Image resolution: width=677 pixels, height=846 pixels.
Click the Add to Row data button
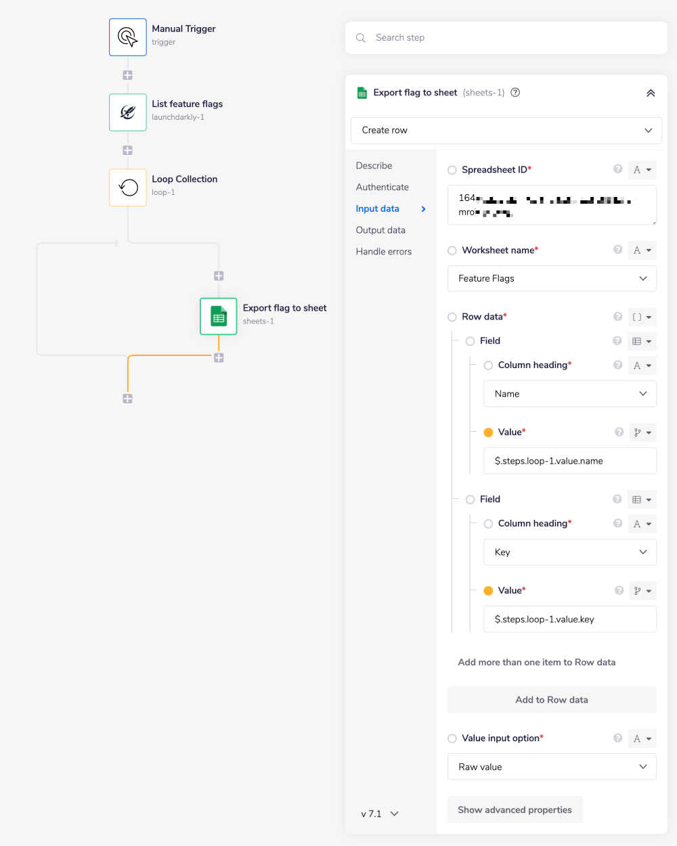click(552, 700)
